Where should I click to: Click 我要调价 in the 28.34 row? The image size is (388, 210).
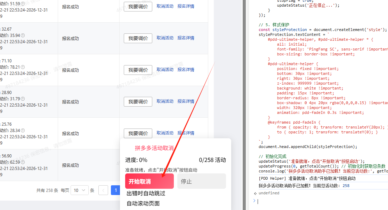coord(138,133)
